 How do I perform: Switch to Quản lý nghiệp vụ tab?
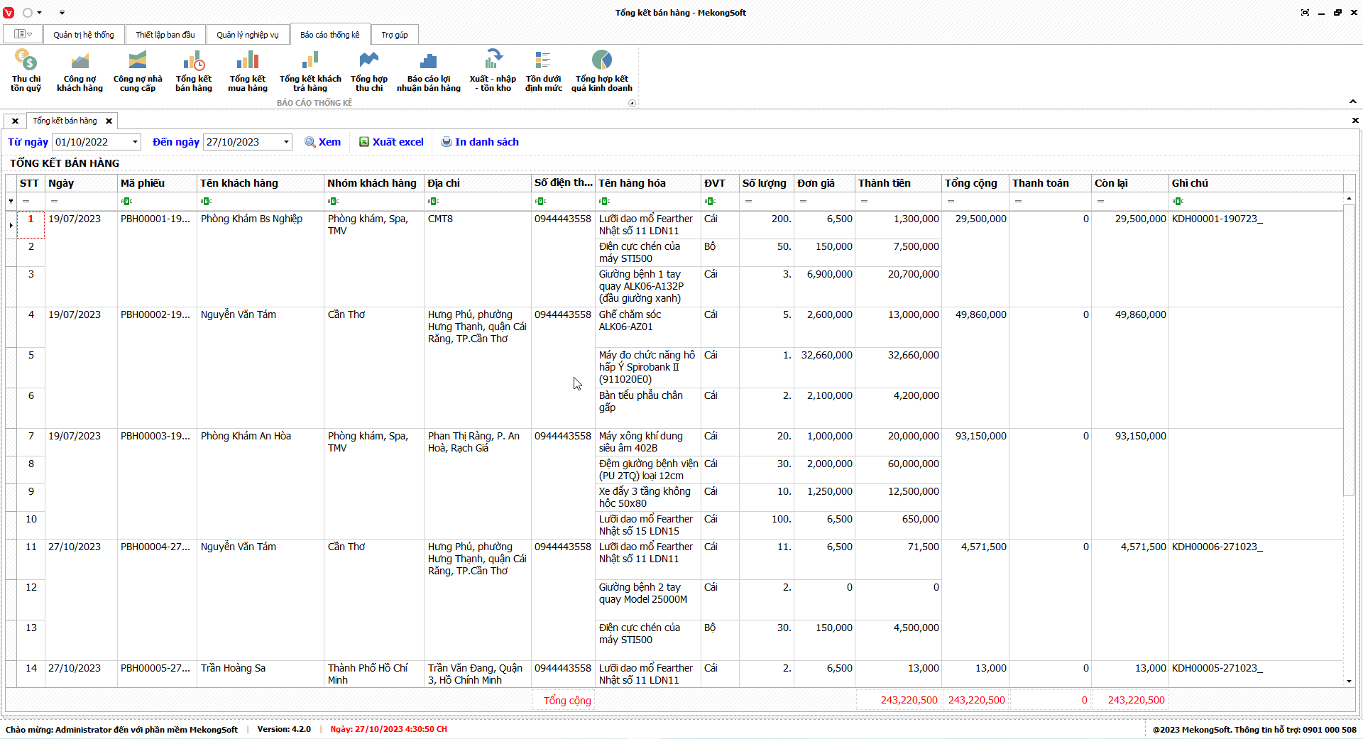click(247, 35)
